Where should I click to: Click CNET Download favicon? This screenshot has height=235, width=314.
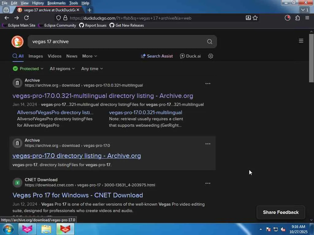tap(17, 183)
